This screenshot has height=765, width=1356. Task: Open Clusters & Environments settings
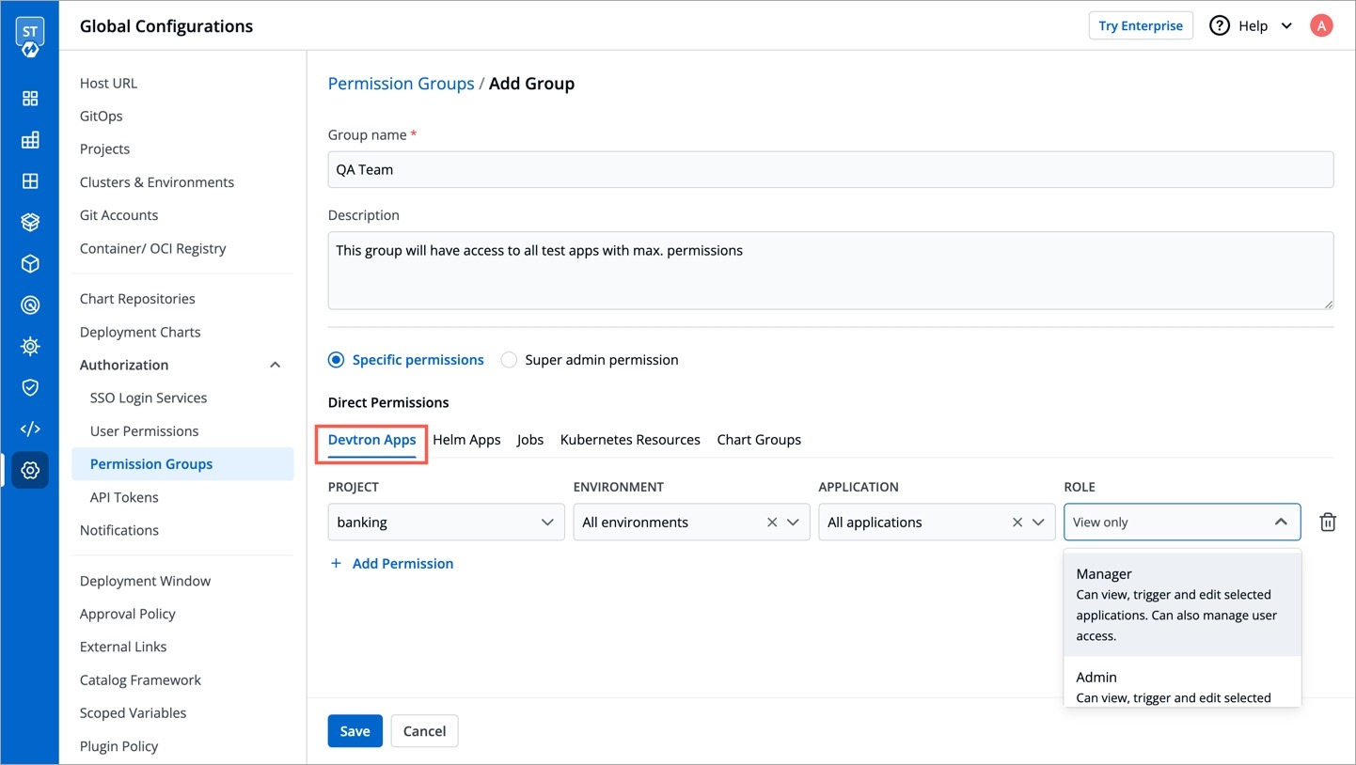pos(156,182)
